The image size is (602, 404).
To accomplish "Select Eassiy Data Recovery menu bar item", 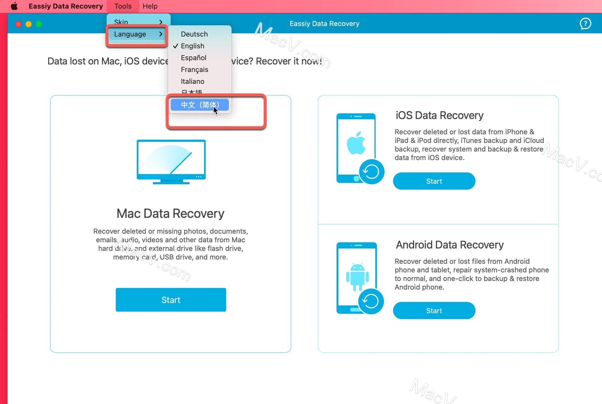I will point(67,6).
